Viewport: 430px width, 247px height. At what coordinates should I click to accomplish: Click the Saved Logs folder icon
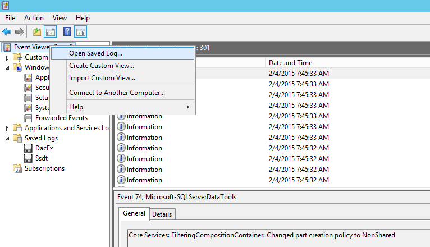17,138
